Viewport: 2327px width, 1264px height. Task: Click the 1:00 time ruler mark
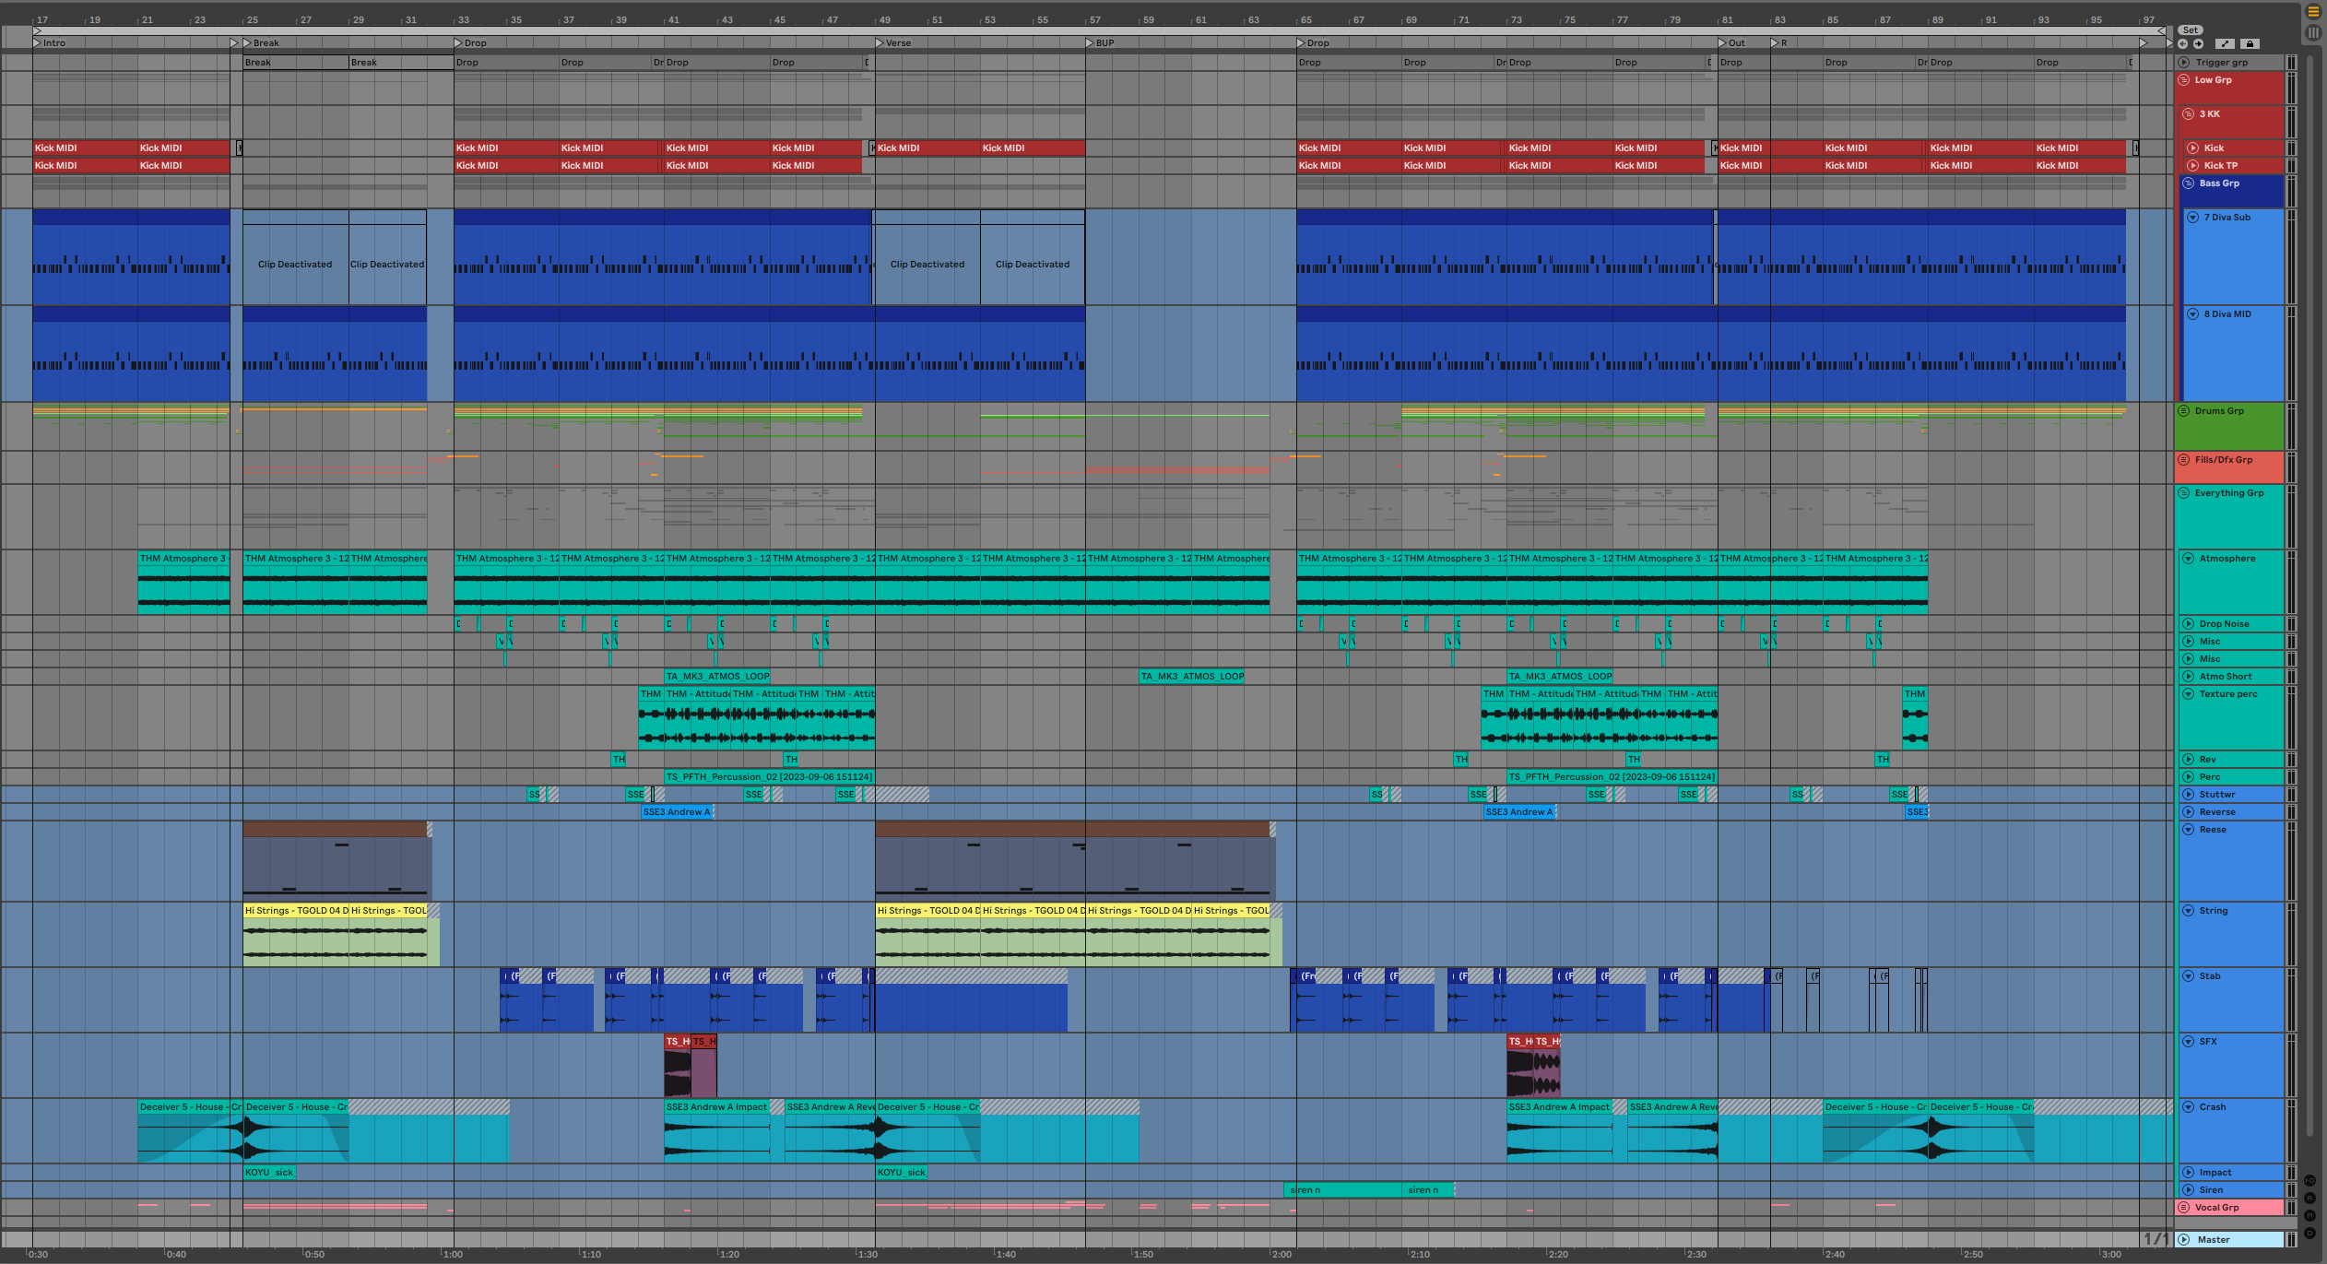click(x=453, y=1255)
